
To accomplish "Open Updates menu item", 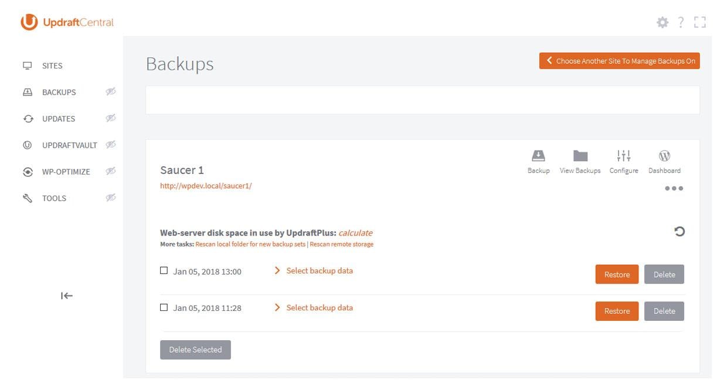I will [x=59, y=118].
